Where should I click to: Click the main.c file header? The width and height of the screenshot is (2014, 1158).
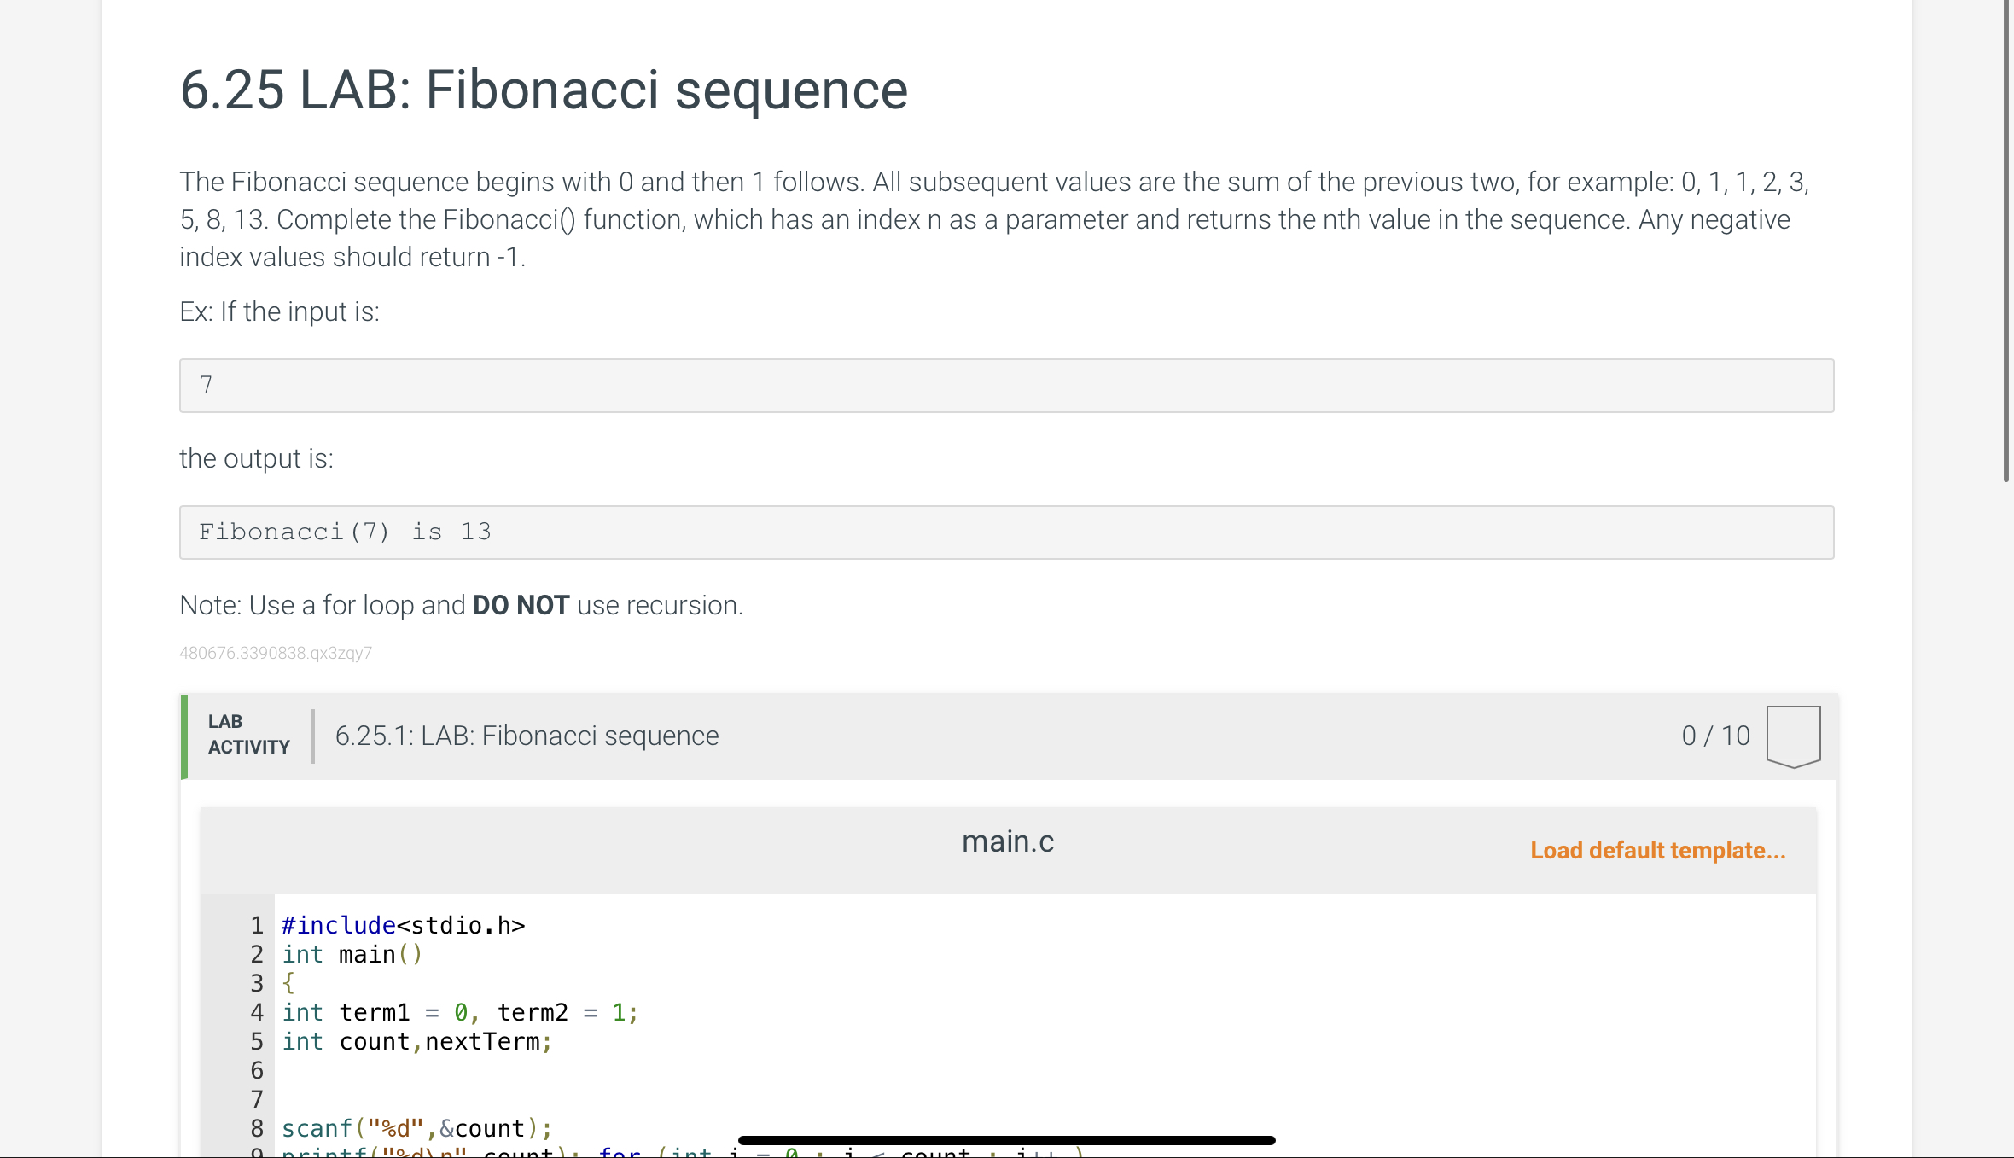pyautogui.click(x=1008, y=841)
